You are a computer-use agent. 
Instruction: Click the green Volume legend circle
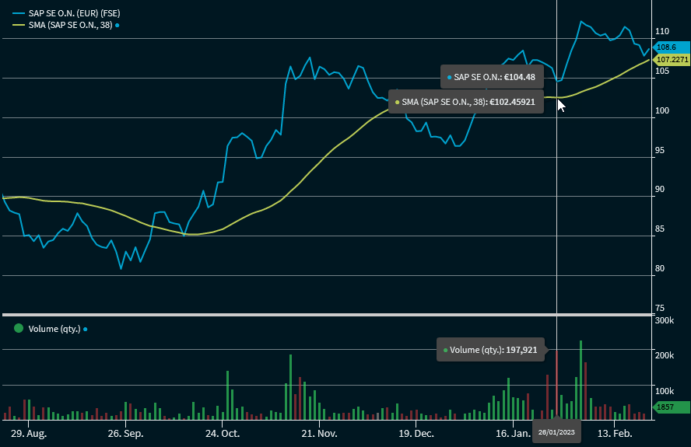[18, 328]
